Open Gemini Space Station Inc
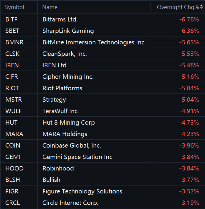The height and width of the screenshot is (209, 205). tap(77, 157)
